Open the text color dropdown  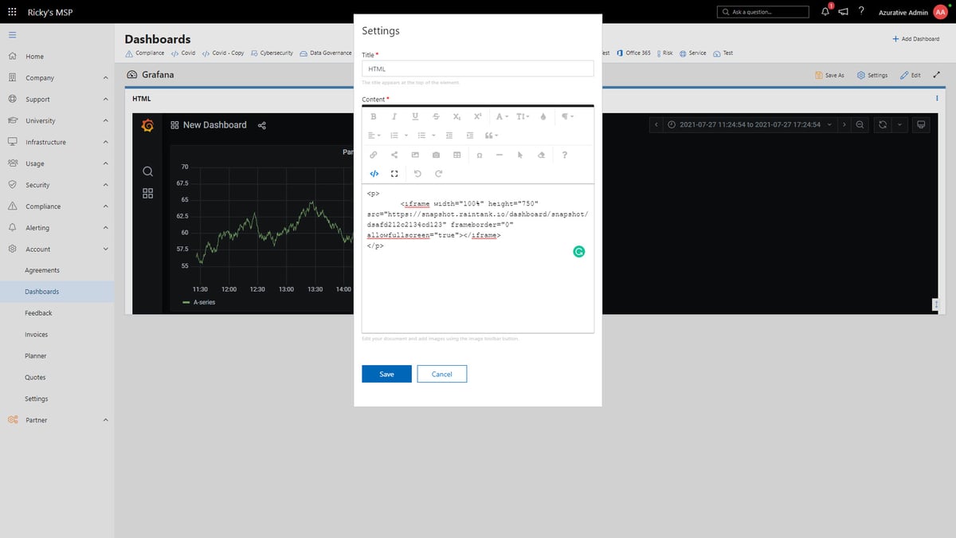(x=500, y=116)
